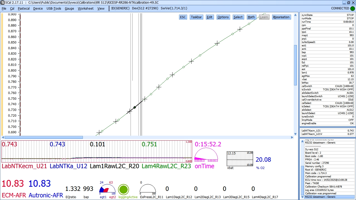
Task: Click the SCal application icon in the title bar
Action: point(3,3)
